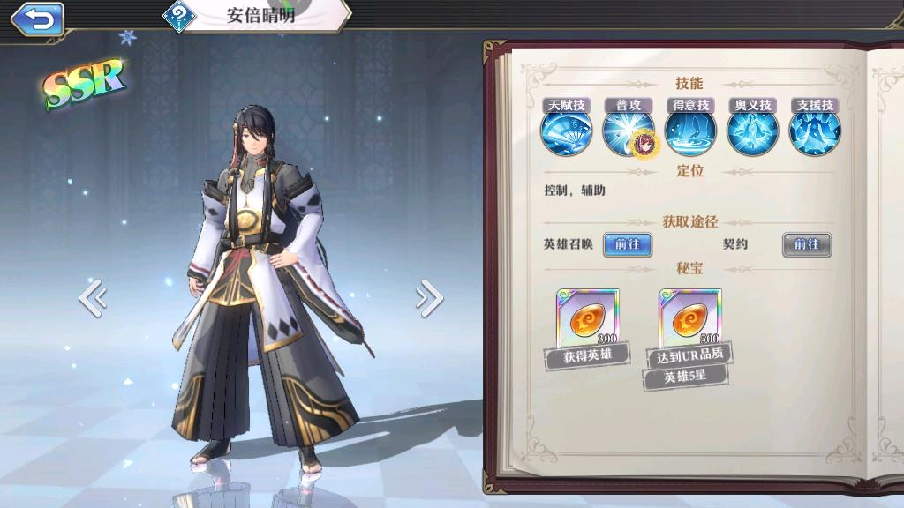Open the question mark help icon
Viewport: 904px width, 508px height.
coord(178,16)
